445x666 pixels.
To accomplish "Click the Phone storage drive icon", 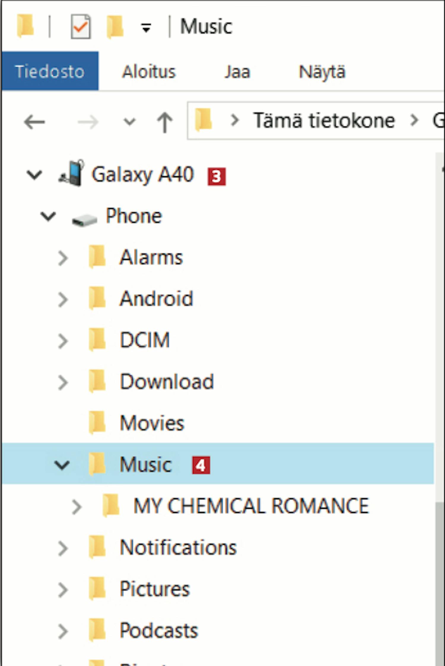I will point(84,220).
